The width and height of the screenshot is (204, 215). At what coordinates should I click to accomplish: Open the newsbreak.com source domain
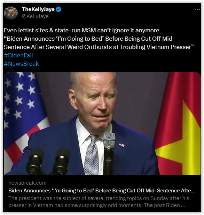(x=27, y=183)
